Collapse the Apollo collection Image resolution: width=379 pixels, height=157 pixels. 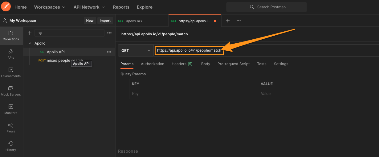point(30,43)
